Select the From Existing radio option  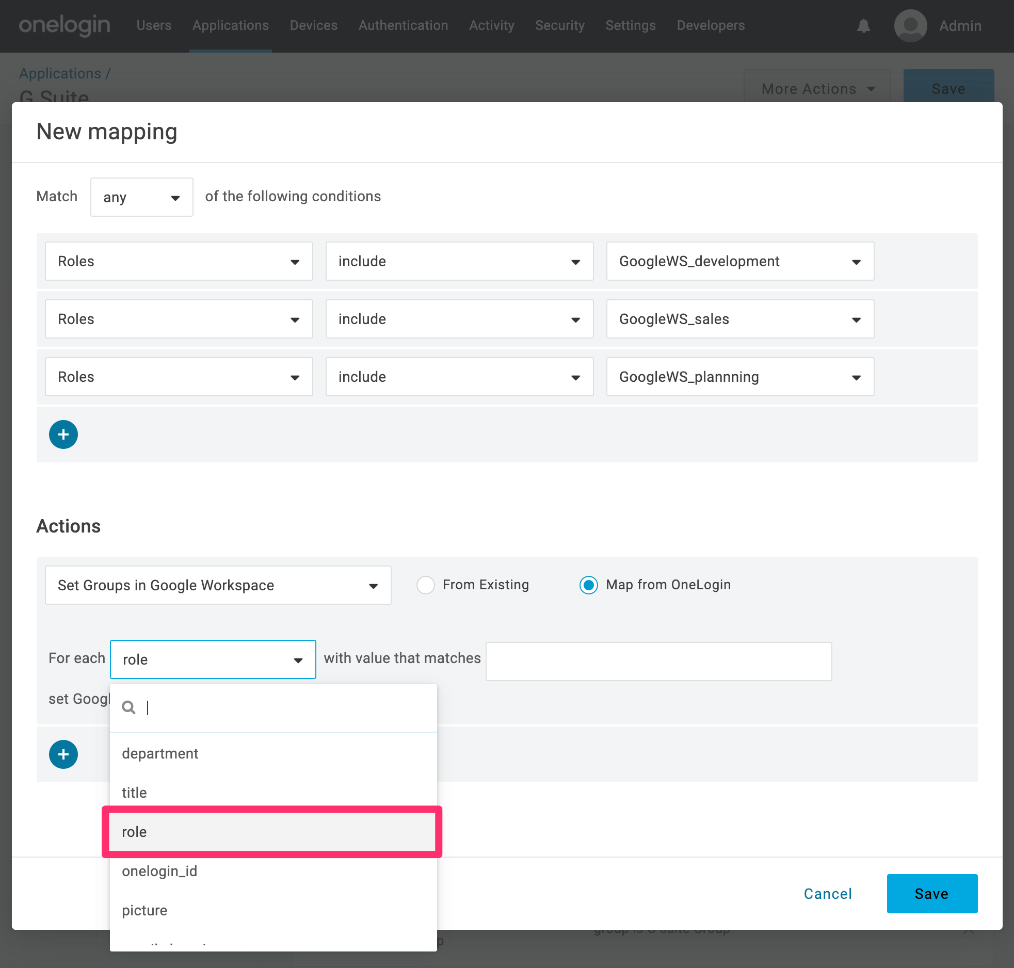(426, 585)
